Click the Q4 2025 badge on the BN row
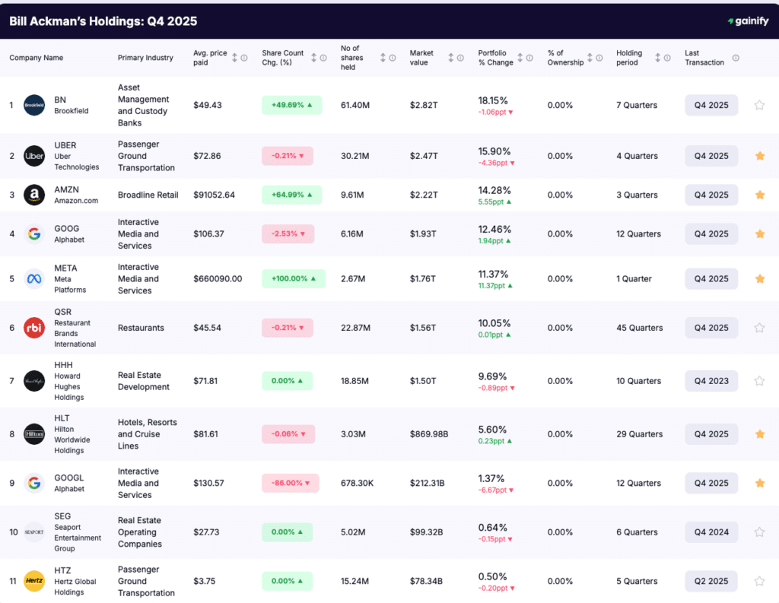 pos(711,105)
